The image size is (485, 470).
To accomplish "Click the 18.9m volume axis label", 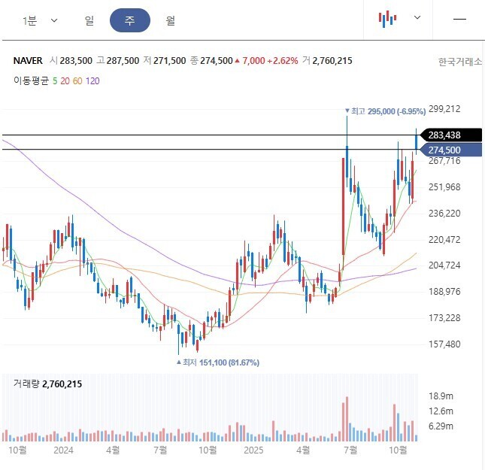I will tap(441, 396).
